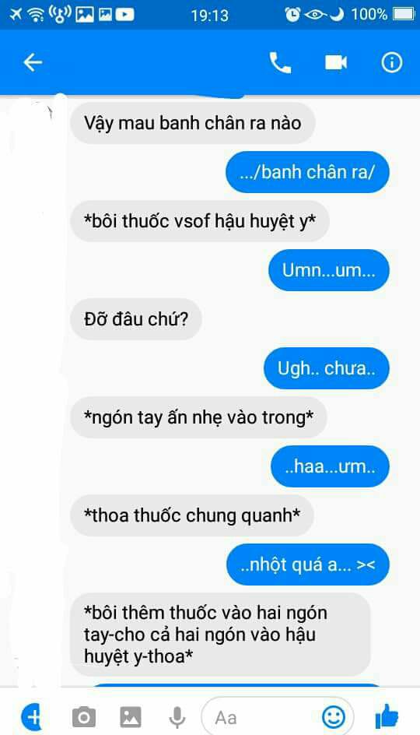Viewport: 420px width, 735px height.
Task: Open the photo gallery picker
Action: [x=131, y=717]
